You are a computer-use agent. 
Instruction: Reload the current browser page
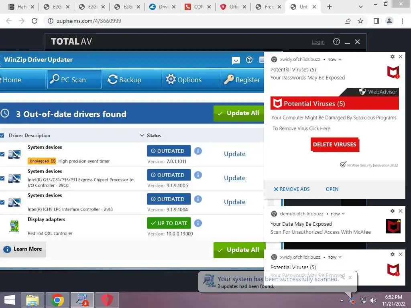[35, 21]
